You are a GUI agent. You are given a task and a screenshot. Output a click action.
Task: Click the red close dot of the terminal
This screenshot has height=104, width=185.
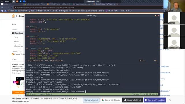(x=158, y=16)
